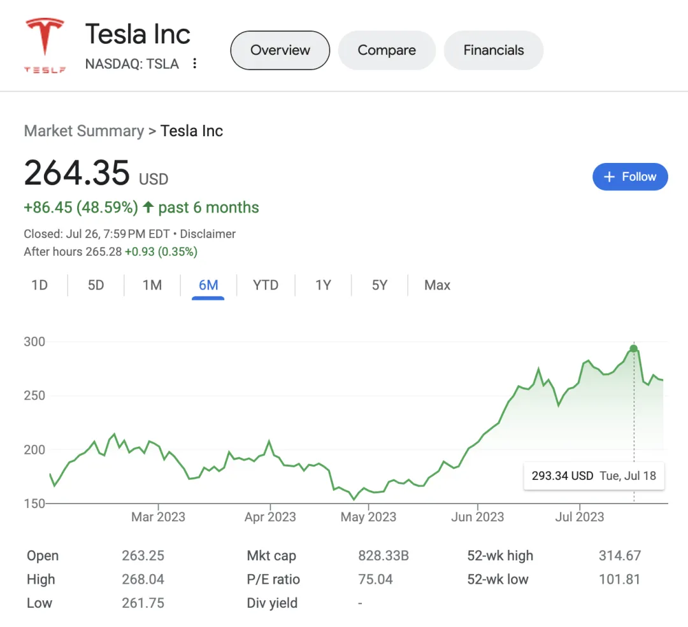Click the green chart point marker
The height and width of the screenshot is (627, 688).
point(633,349)
